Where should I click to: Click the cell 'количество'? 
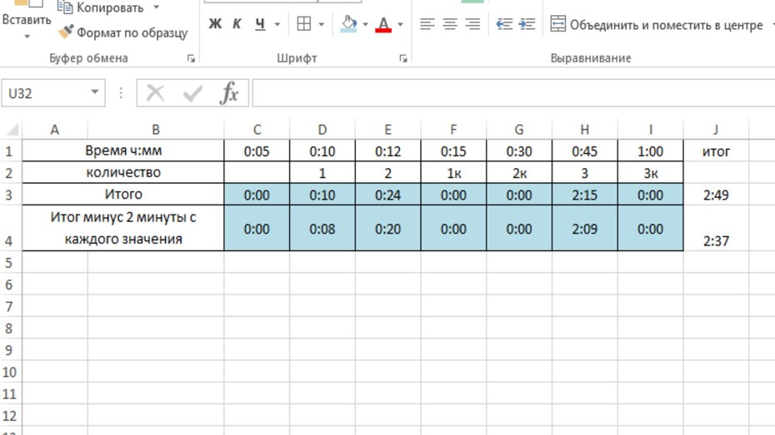coord(123,173)
